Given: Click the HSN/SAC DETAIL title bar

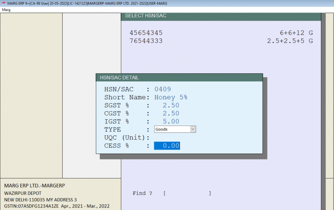Looking at the screenshot, I should point(179,78).
